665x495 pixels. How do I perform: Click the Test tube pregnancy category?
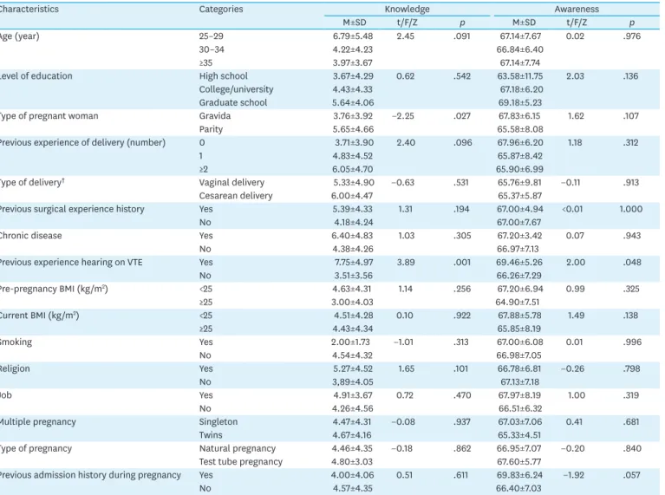[240, 461]
